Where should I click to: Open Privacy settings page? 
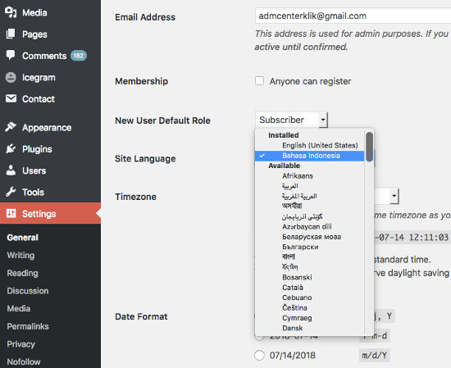tap(21, 344)
